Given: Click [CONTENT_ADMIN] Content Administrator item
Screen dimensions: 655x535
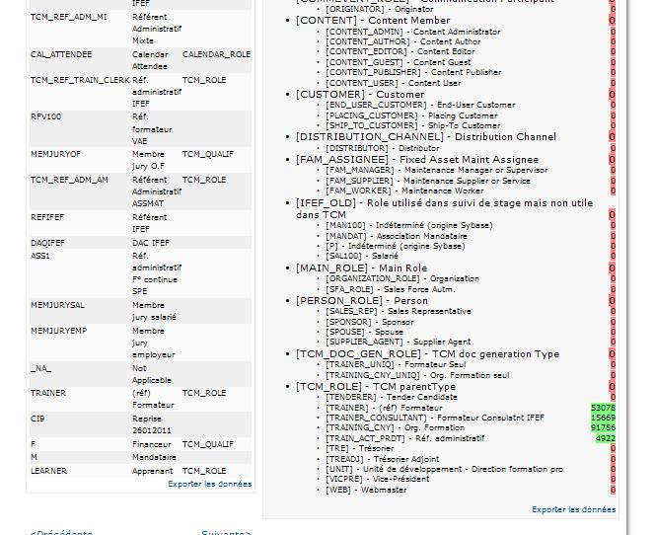Looking at the screenshot, I should tap(412, 32).
